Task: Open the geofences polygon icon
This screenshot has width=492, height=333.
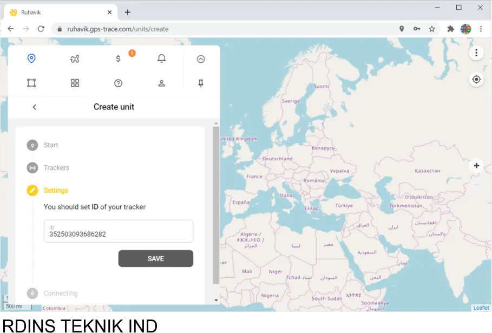Action: point(31,83)
